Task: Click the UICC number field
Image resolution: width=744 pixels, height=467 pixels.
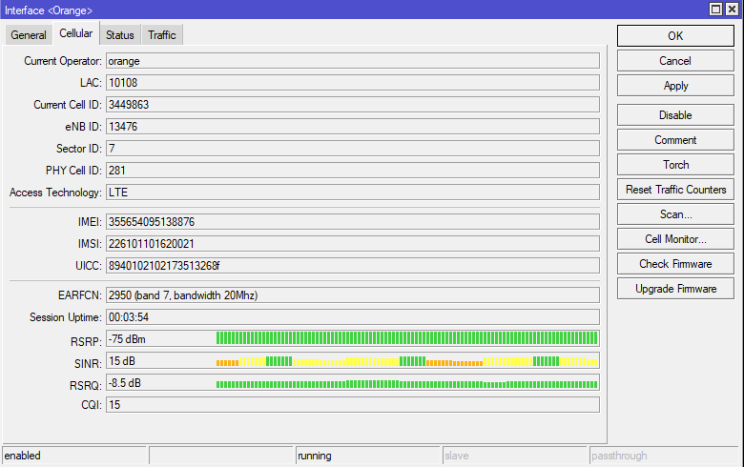Action: click(x=353, y=266)
